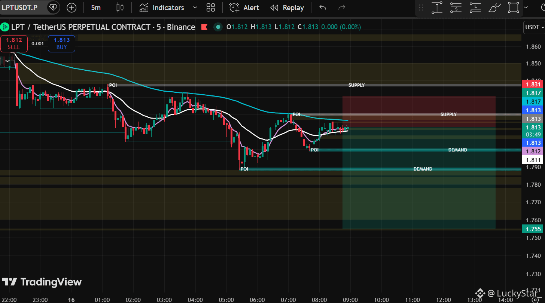545x303 pixels.
Task: Click the 1.812 SELL button
Action: tap(14, 43)
